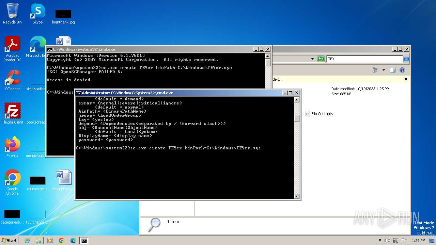Open the Google Chrome desktop shortcut
This screenshot has width=436, height=245.
[x=12, y=182]
